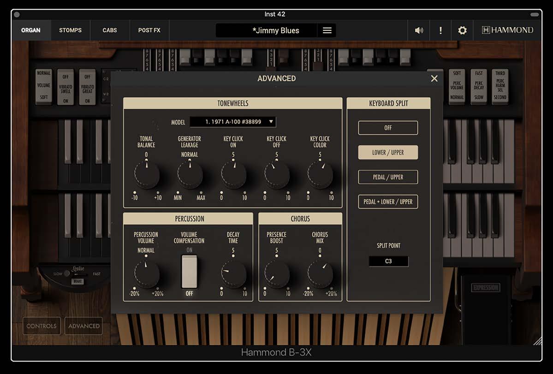Click the exclamation panic icon

point(440,30)
